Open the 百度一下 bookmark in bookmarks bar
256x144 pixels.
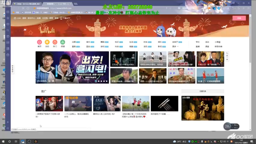tap(40, 12)
